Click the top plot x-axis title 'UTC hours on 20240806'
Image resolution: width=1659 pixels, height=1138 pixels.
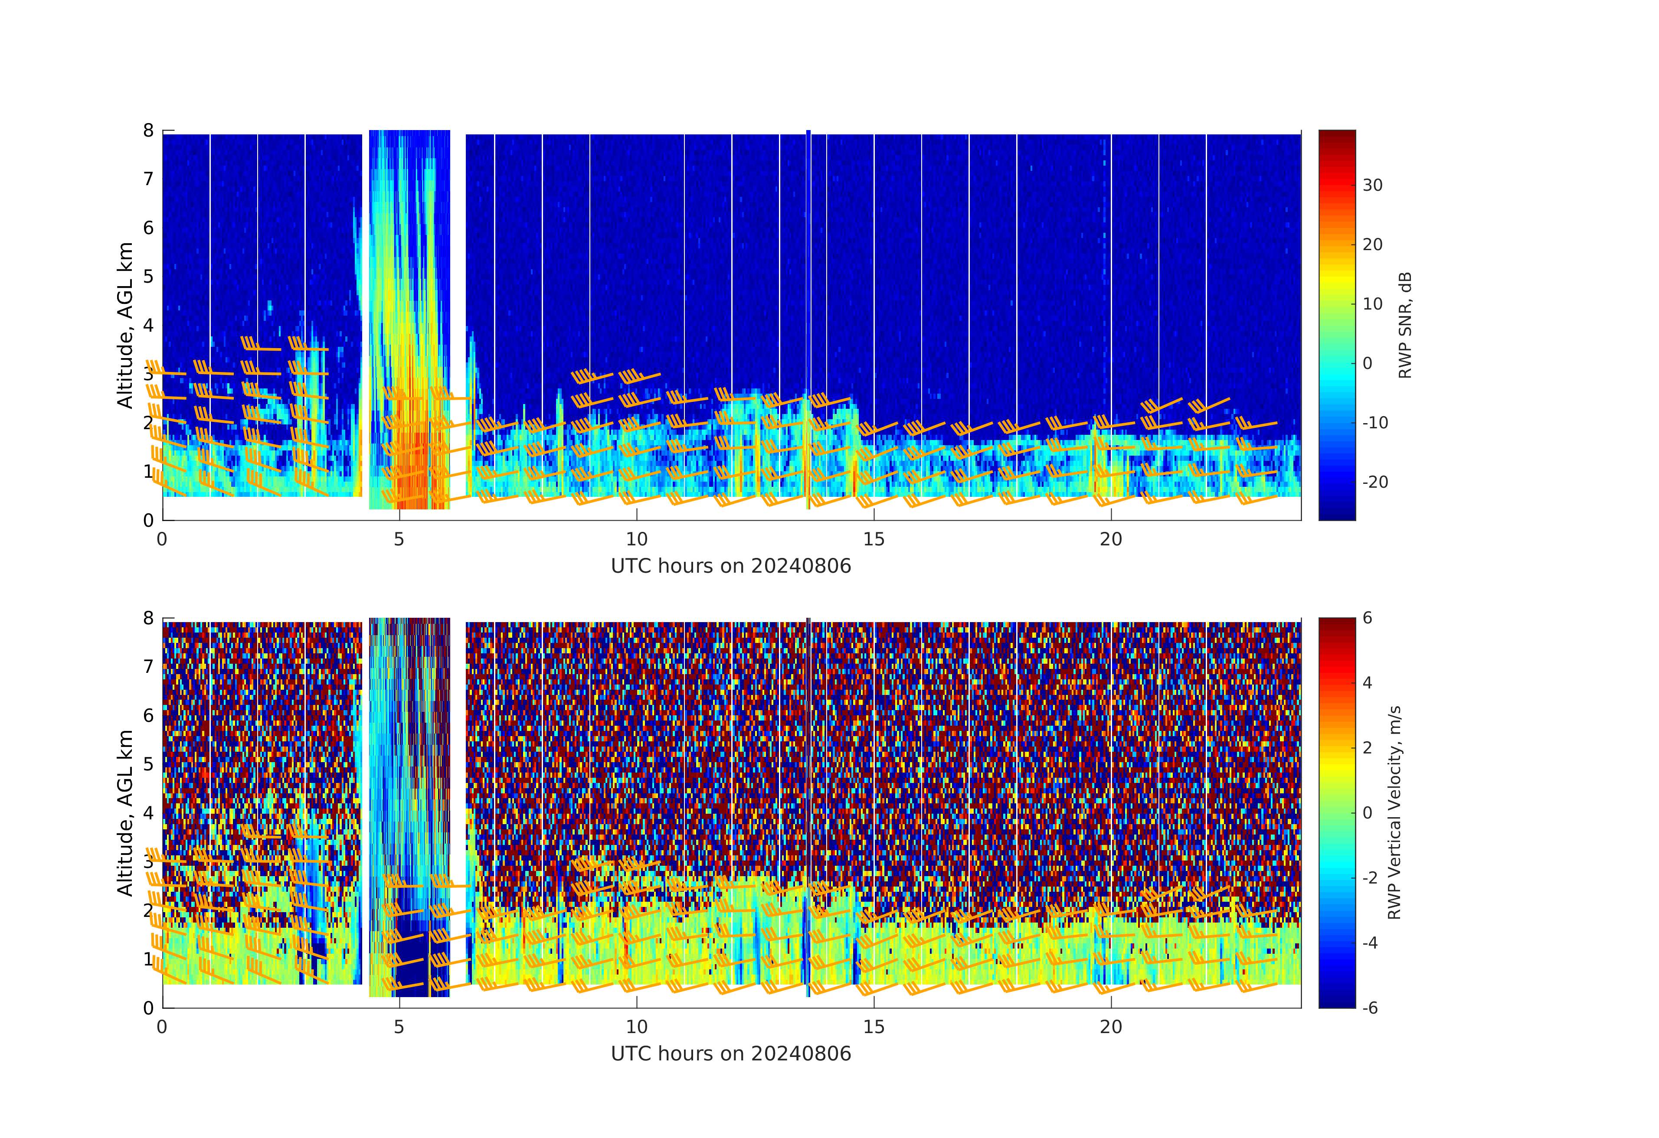[x=731, y=567]
